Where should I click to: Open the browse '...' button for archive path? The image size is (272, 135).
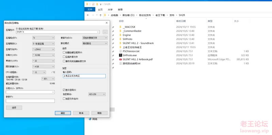point(105,32)
